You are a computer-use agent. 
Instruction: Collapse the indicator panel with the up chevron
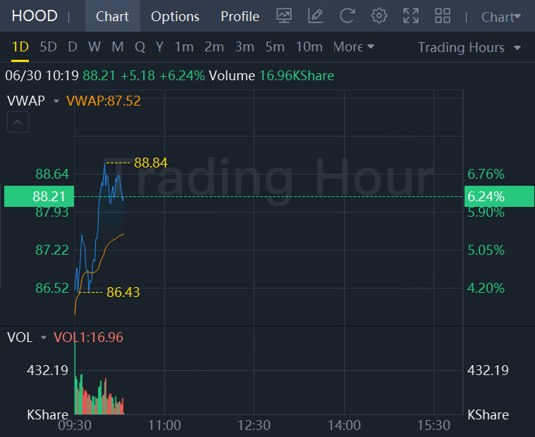click(18, 123)
